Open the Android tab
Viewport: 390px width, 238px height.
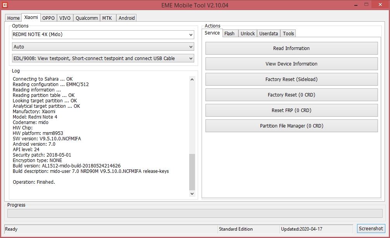127,18
